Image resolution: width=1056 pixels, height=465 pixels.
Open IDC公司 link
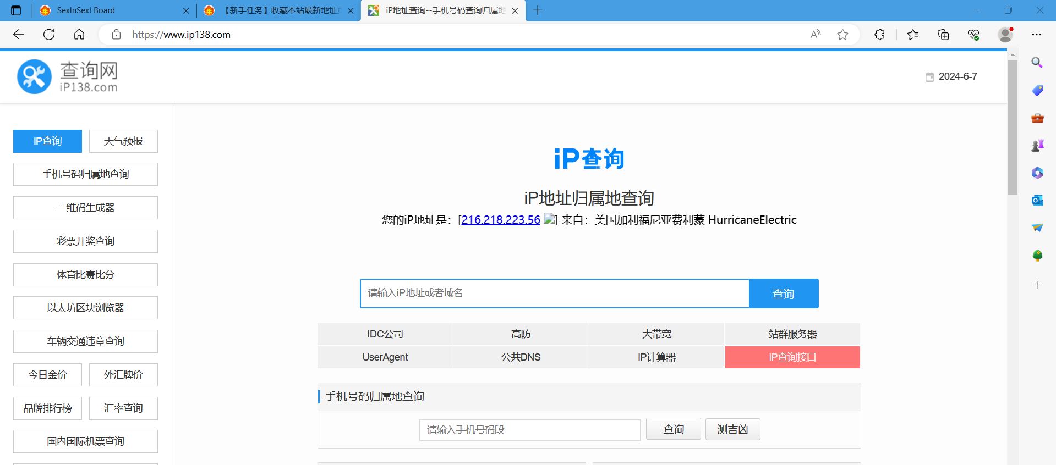[x=385, y=334]
